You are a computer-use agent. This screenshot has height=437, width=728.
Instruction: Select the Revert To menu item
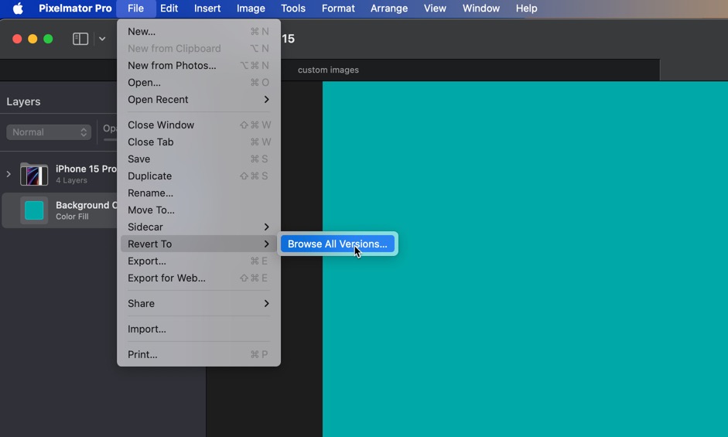coord(199,244)
